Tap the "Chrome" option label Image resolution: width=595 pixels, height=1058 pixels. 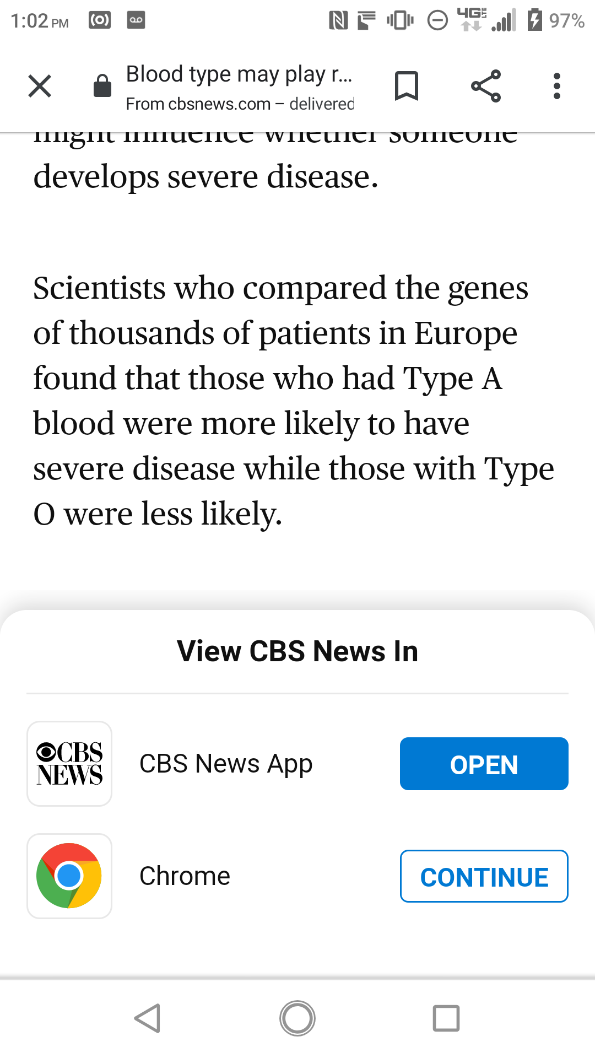[185, 876]
